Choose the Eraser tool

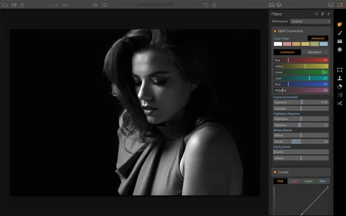pos(340,87)
